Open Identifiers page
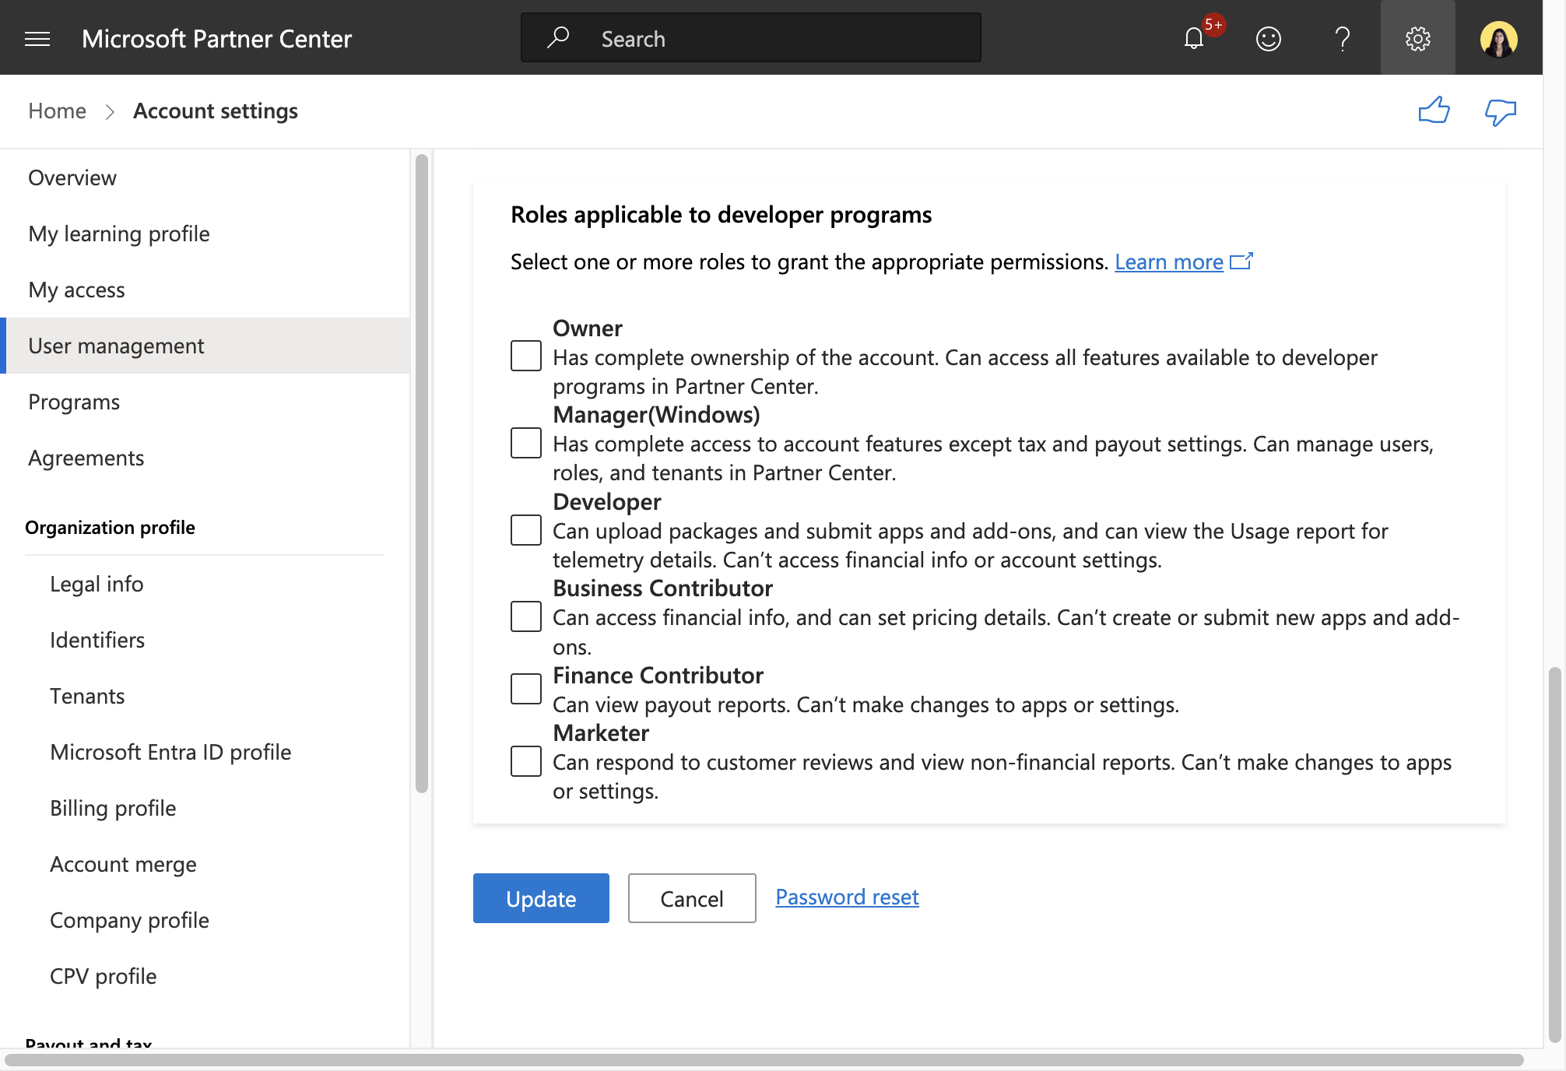This screenshot has width=1566, height=1071. click(x=205, y=640)
